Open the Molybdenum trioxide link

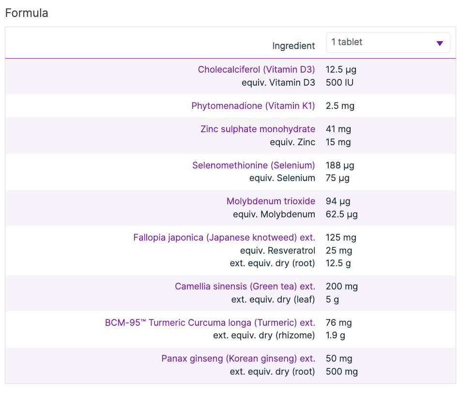271,201
